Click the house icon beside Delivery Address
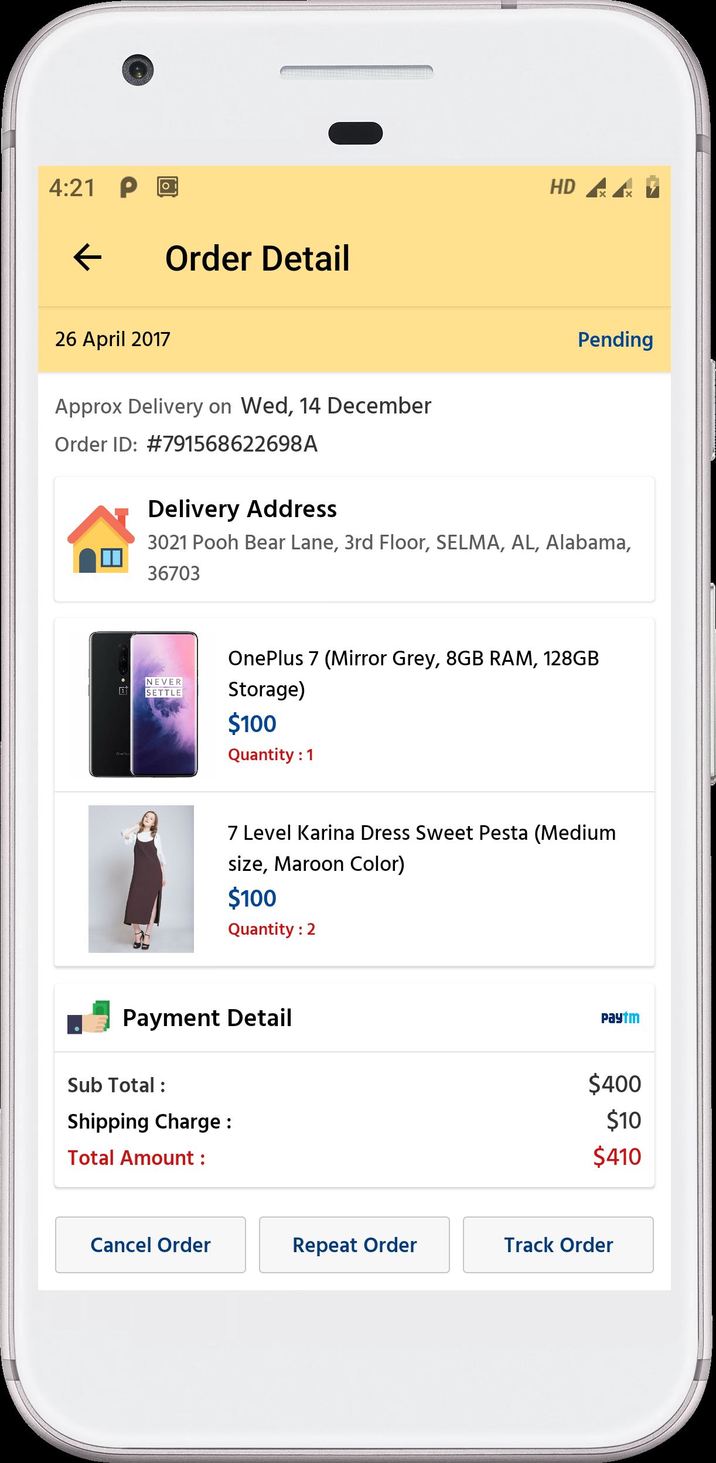The image size is (716, 1463). (x=101, y=539)
